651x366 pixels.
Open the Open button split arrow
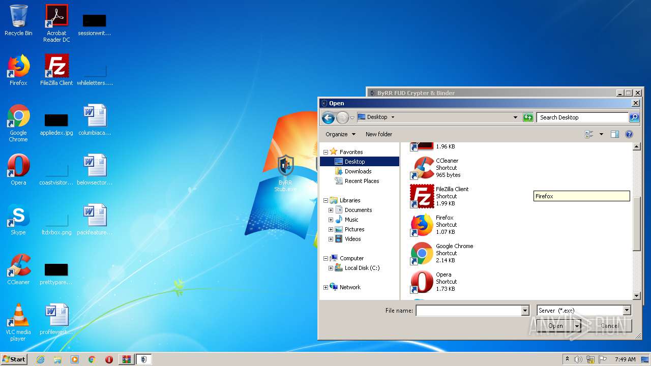pos(577,326)
